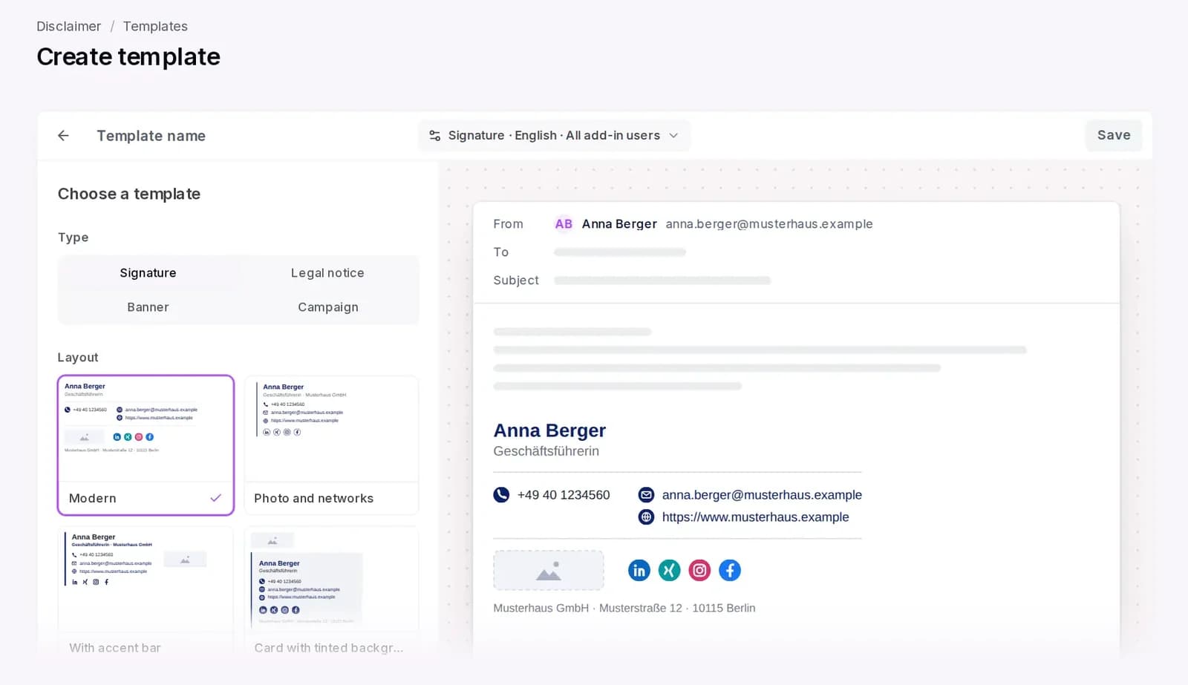Select the Legal notice type tab
Viewport: 1188px width, 685px height.
click(327, 273)
